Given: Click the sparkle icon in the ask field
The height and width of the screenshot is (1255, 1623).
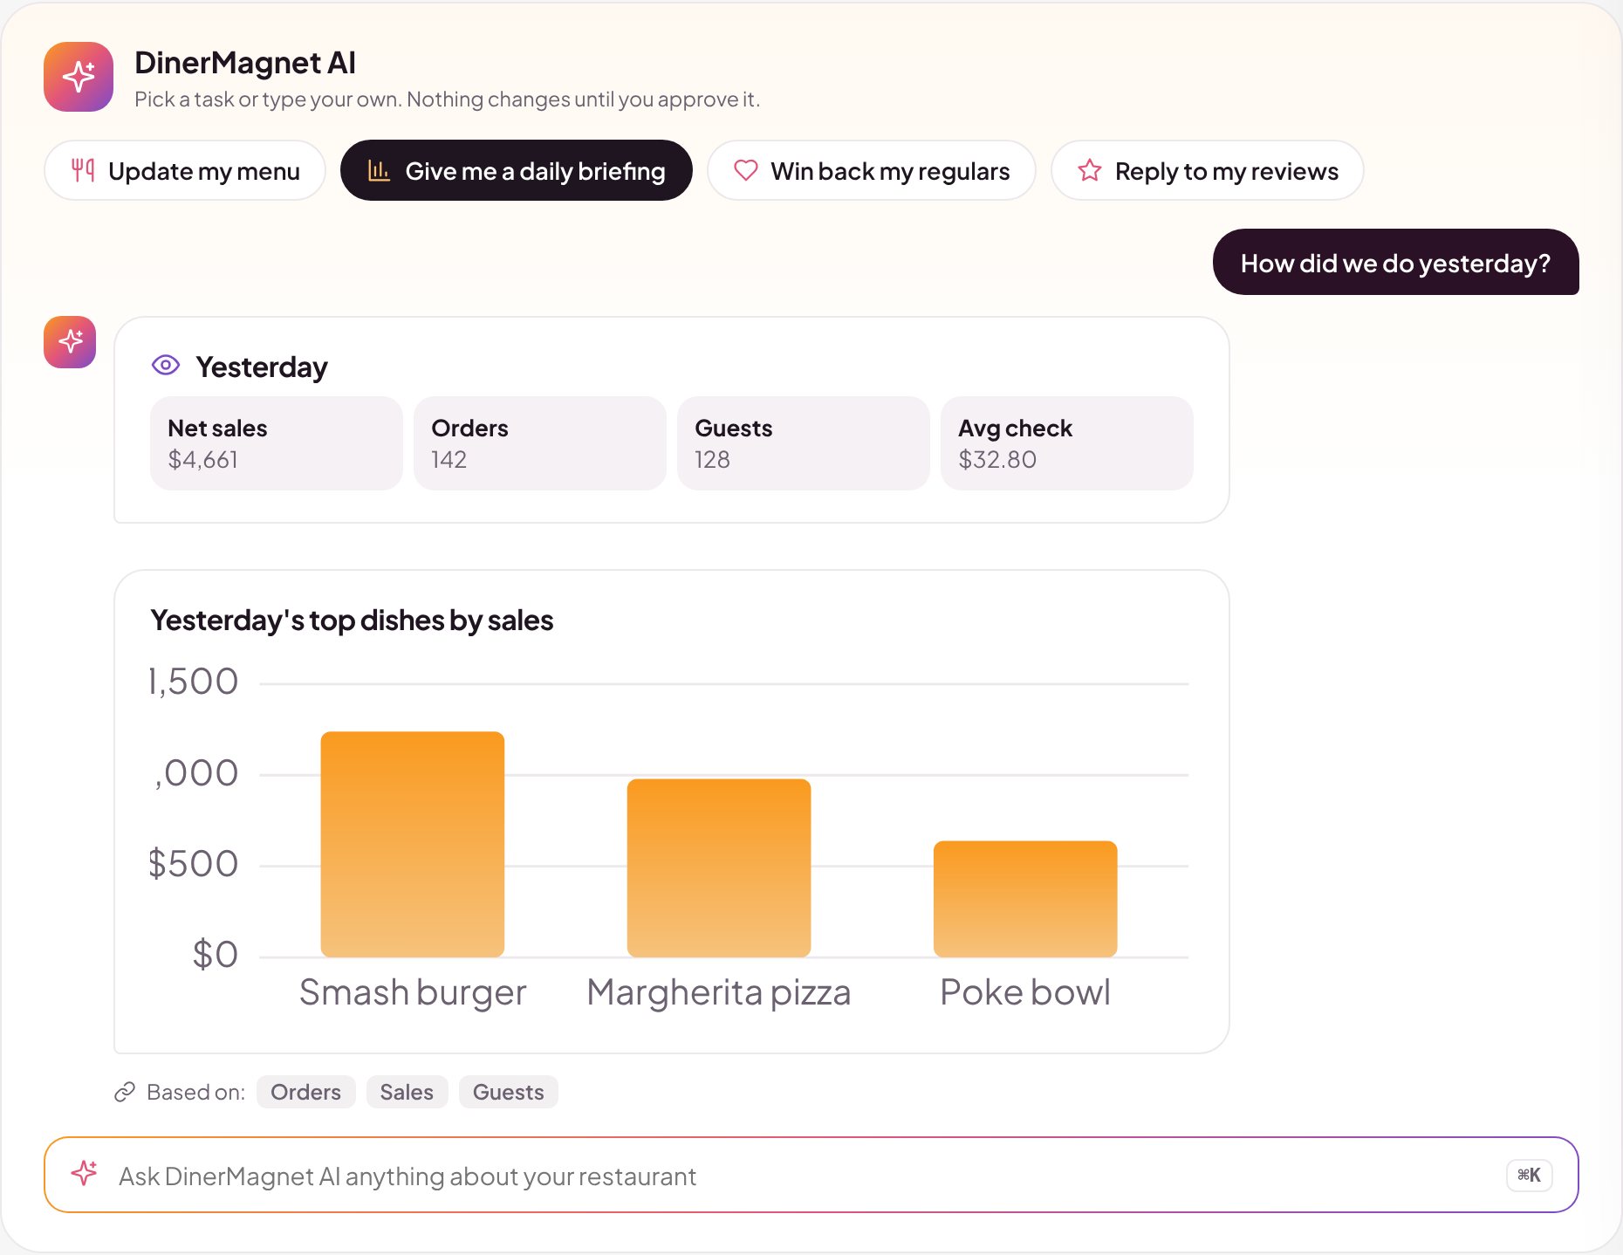Looking at the screenshot, I should pos(85,1174).
